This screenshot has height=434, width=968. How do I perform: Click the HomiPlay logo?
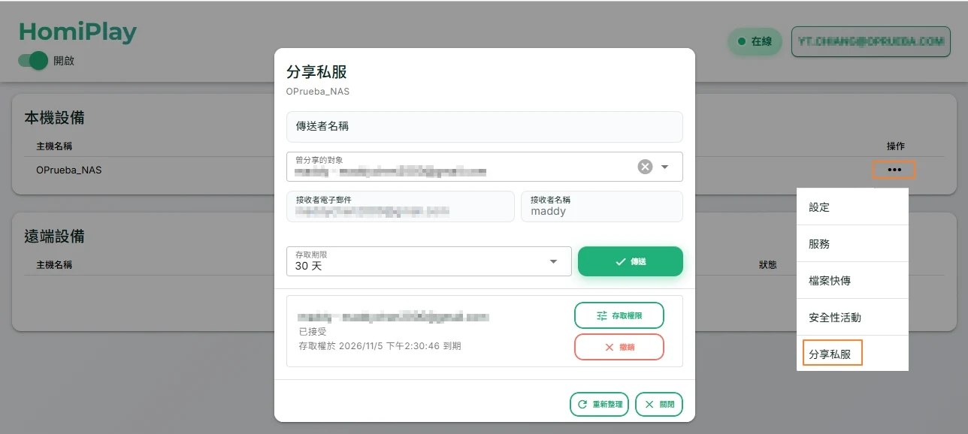click(77, 32)
